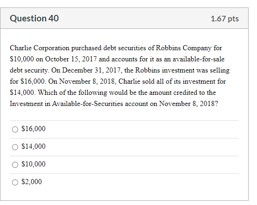Viewport: 257px width, 205px height.
Task: Mark the $10,000 radio button option
Action: coord(15,165)
